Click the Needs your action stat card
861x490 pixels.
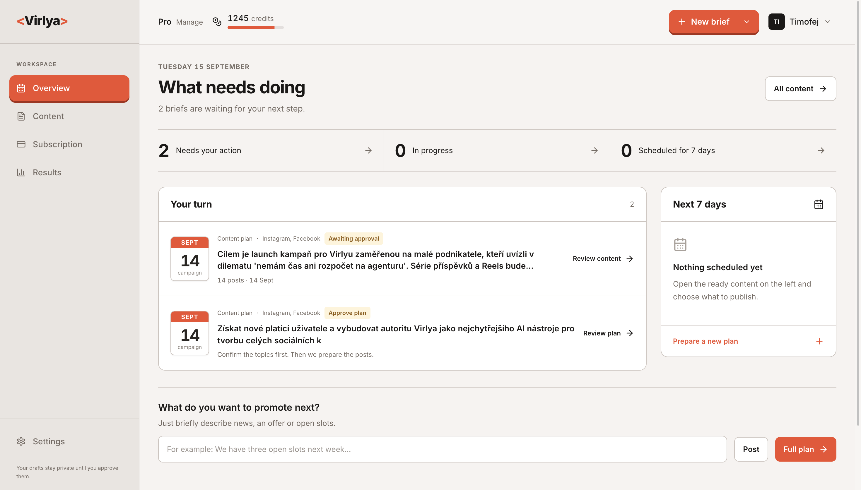pos(271,150)
